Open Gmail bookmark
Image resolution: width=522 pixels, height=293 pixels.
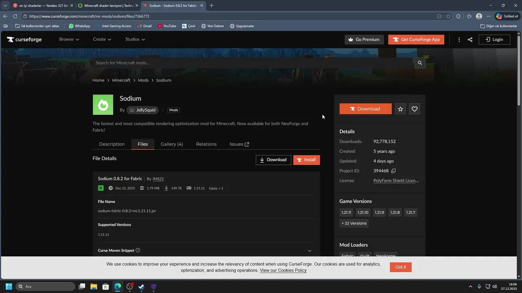pos(144,26)
